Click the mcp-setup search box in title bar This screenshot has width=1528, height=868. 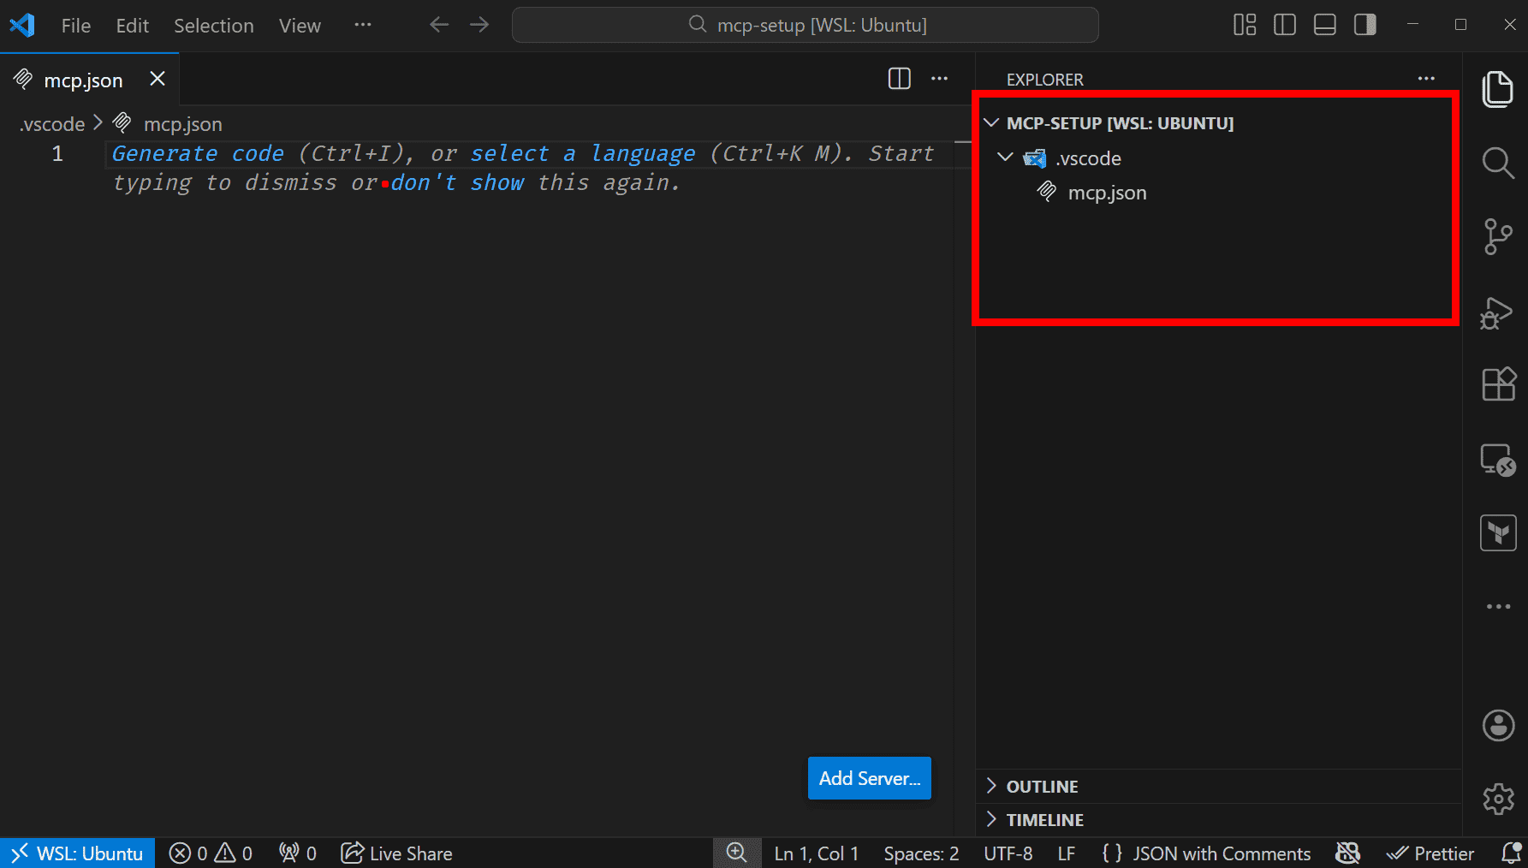click(805, 25)
